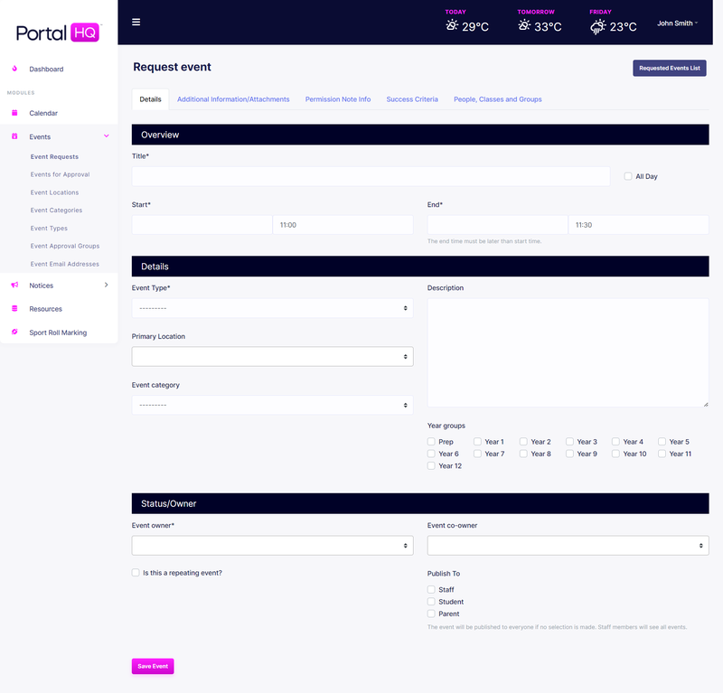Switch to the Success Criteria tab
The height and width of the screenshot is (693, 723).
(x=412, y=99)
